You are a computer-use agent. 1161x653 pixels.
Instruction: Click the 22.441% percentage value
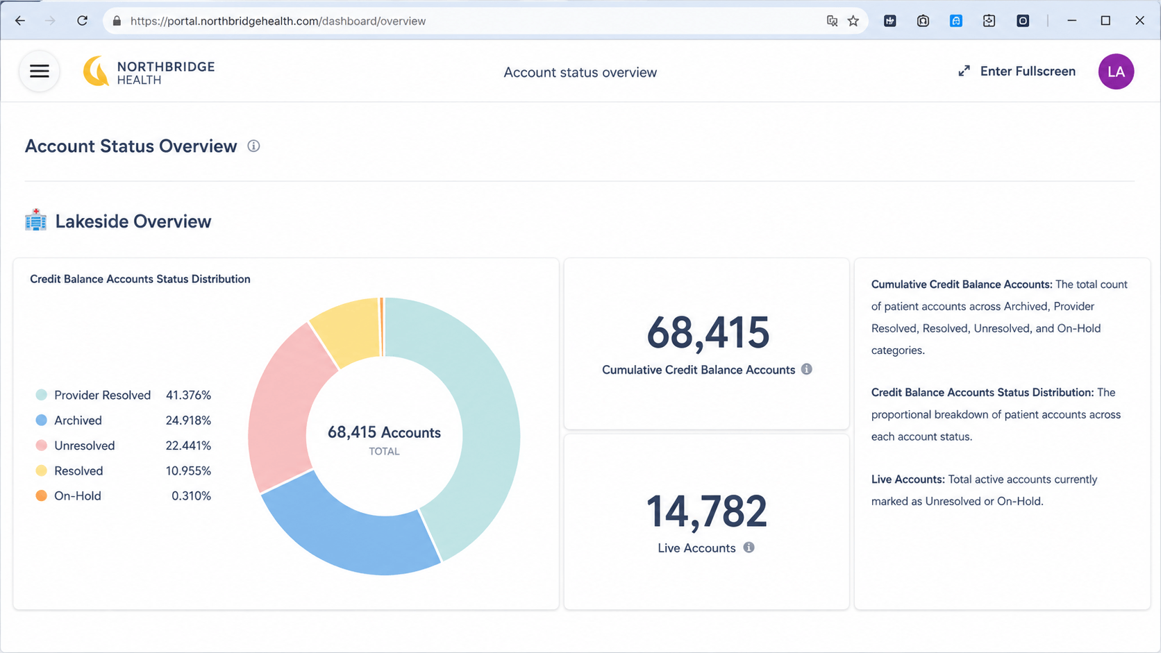click(188, 446)
